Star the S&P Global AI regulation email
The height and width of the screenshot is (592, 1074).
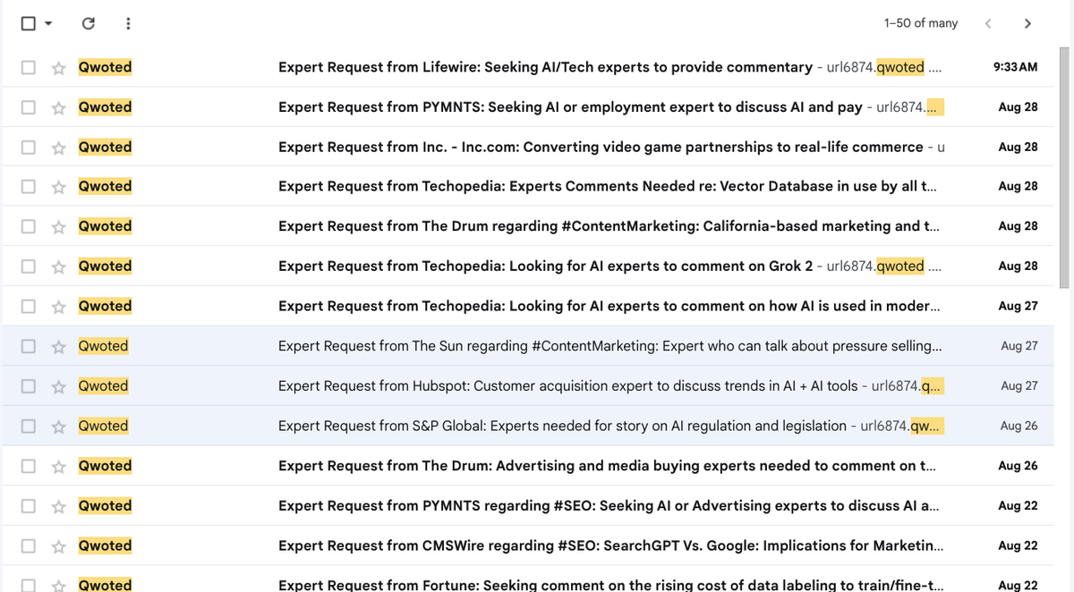pos(59,426)
